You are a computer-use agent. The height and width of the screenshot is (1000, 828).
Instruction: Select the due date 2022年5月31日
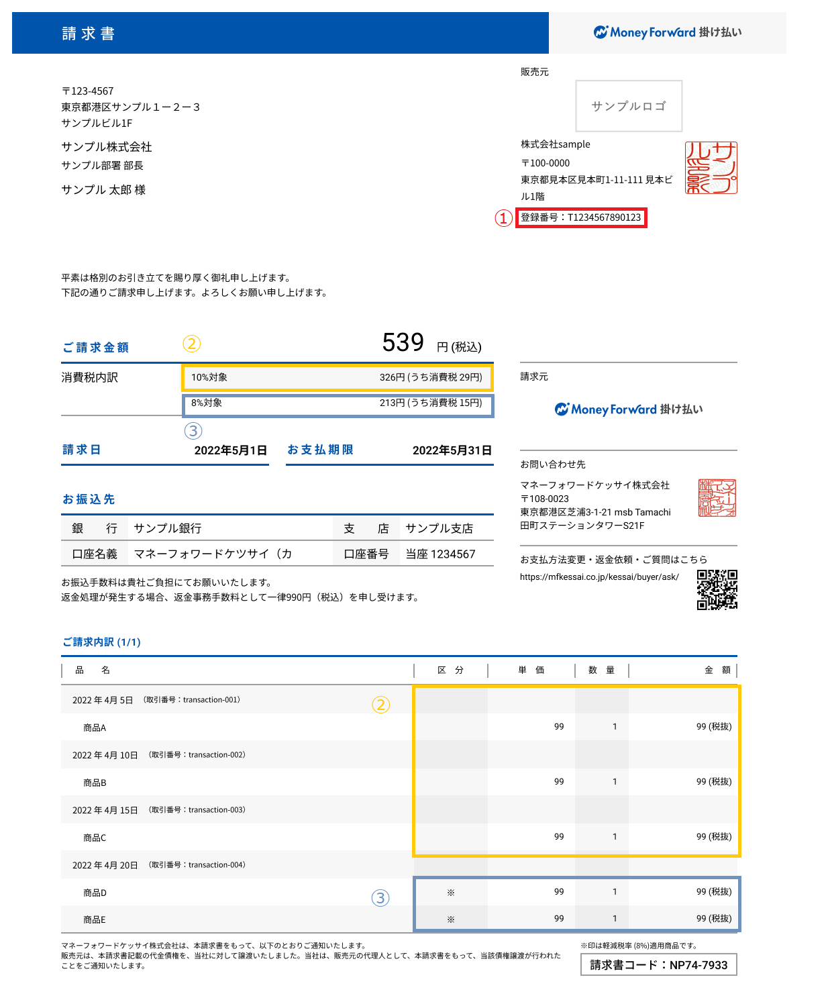pos(452,450)
